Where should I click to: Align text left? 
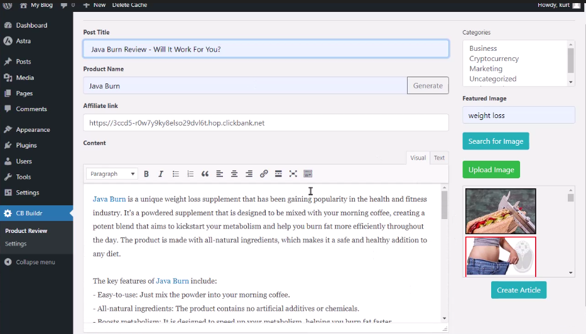click(219, 174)
